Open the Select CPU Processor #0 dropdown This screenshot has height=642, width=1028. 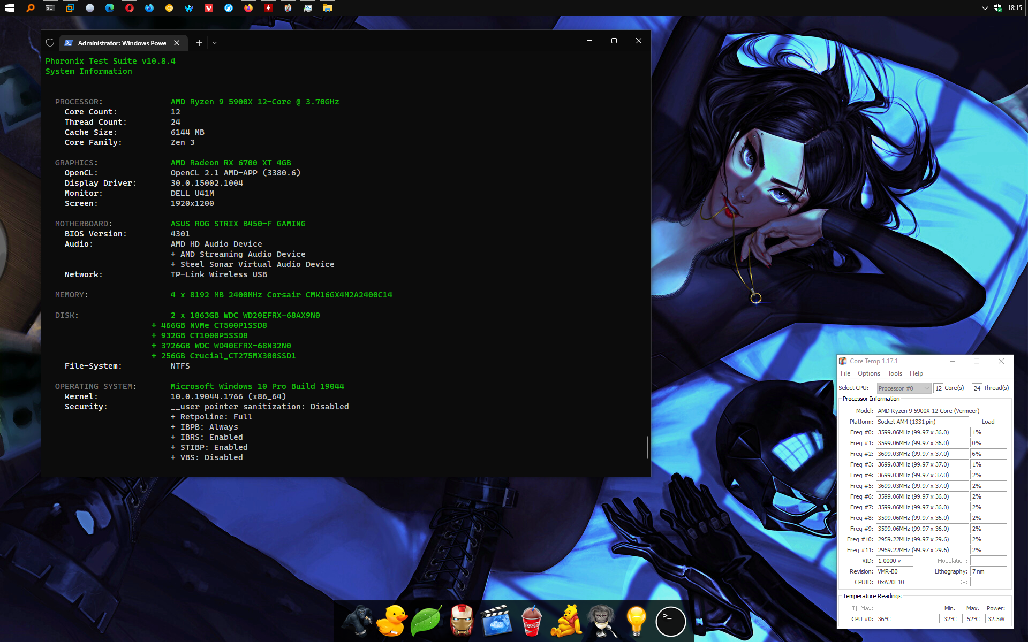point(904,388)
